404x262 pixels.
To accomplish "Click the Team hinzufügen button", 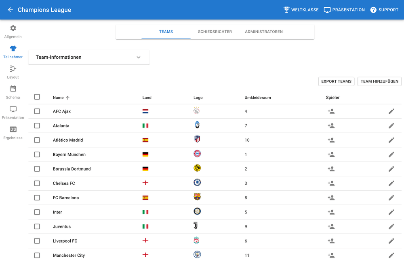I will (x=379, y=81).
